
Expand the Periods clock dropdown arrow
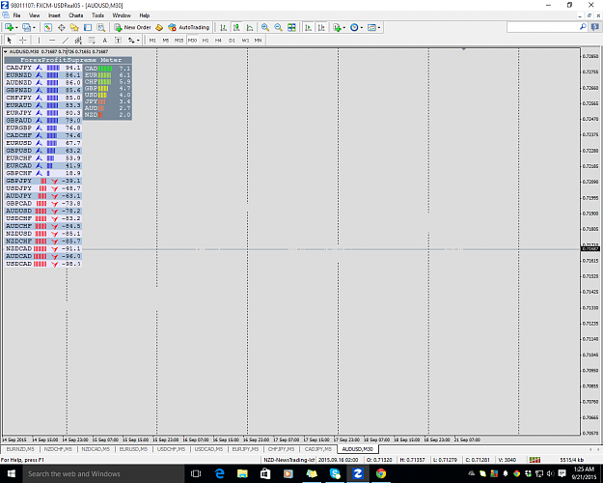coord(362,27)
